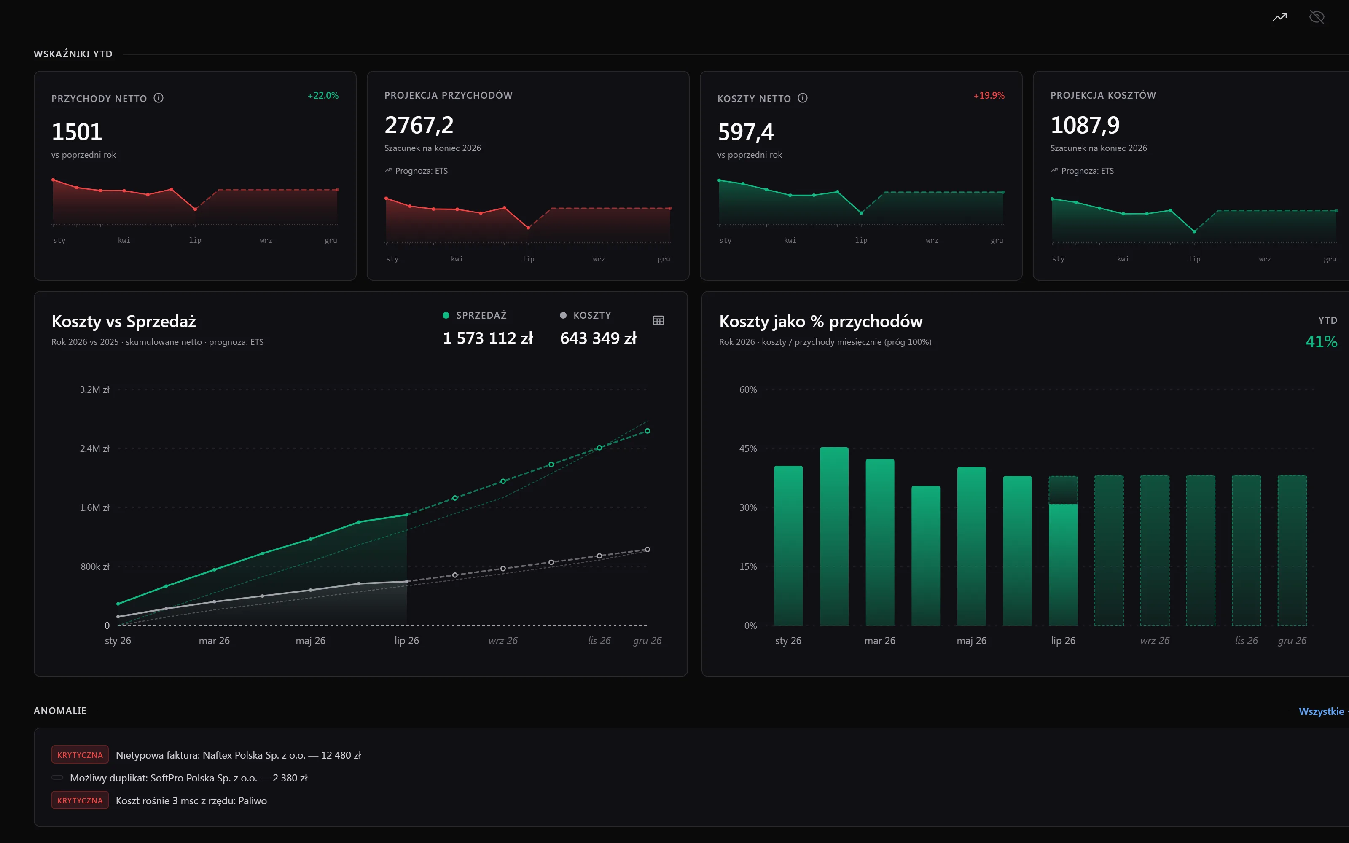Click the PROJEKCJA KOSZTÓW card title

coord(1103,95)
